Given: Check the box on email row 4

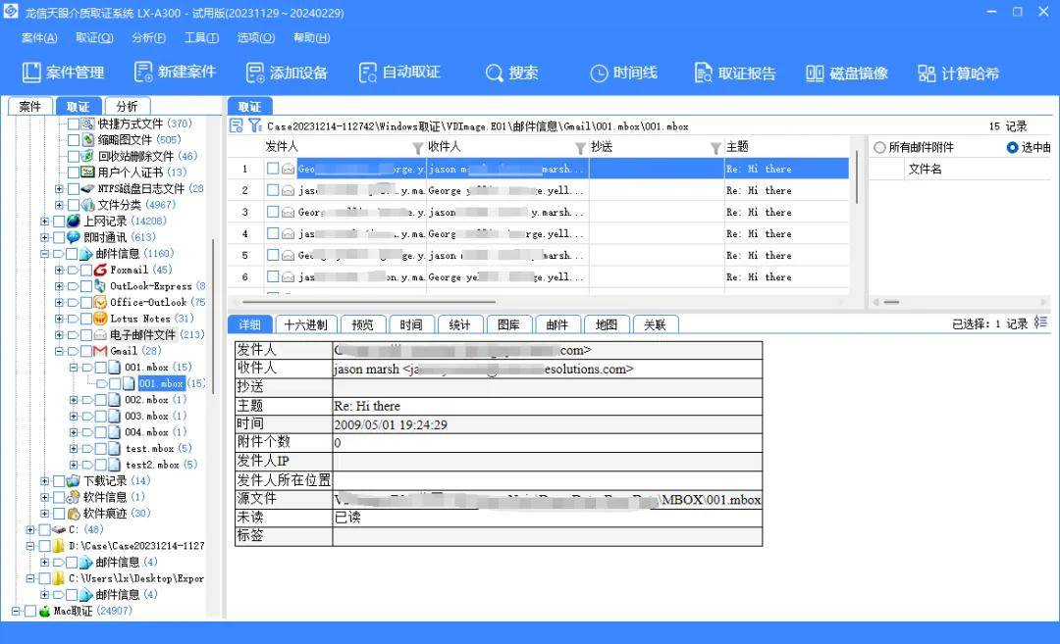Looking at the screenshot, I should point(273,233).
